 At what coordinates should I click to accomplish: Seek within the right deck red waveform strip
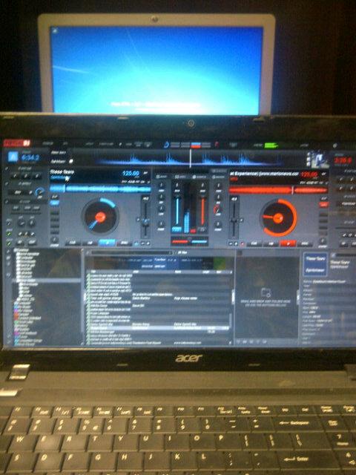pyautogui.click(x=279, y=190)
